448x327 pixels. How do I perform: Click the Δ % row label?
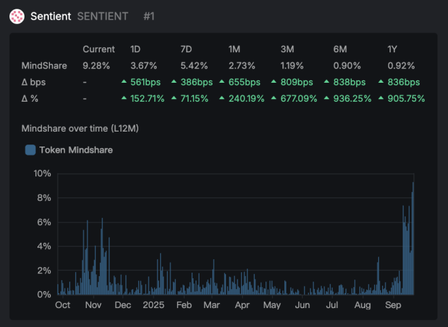click(30, 98)
